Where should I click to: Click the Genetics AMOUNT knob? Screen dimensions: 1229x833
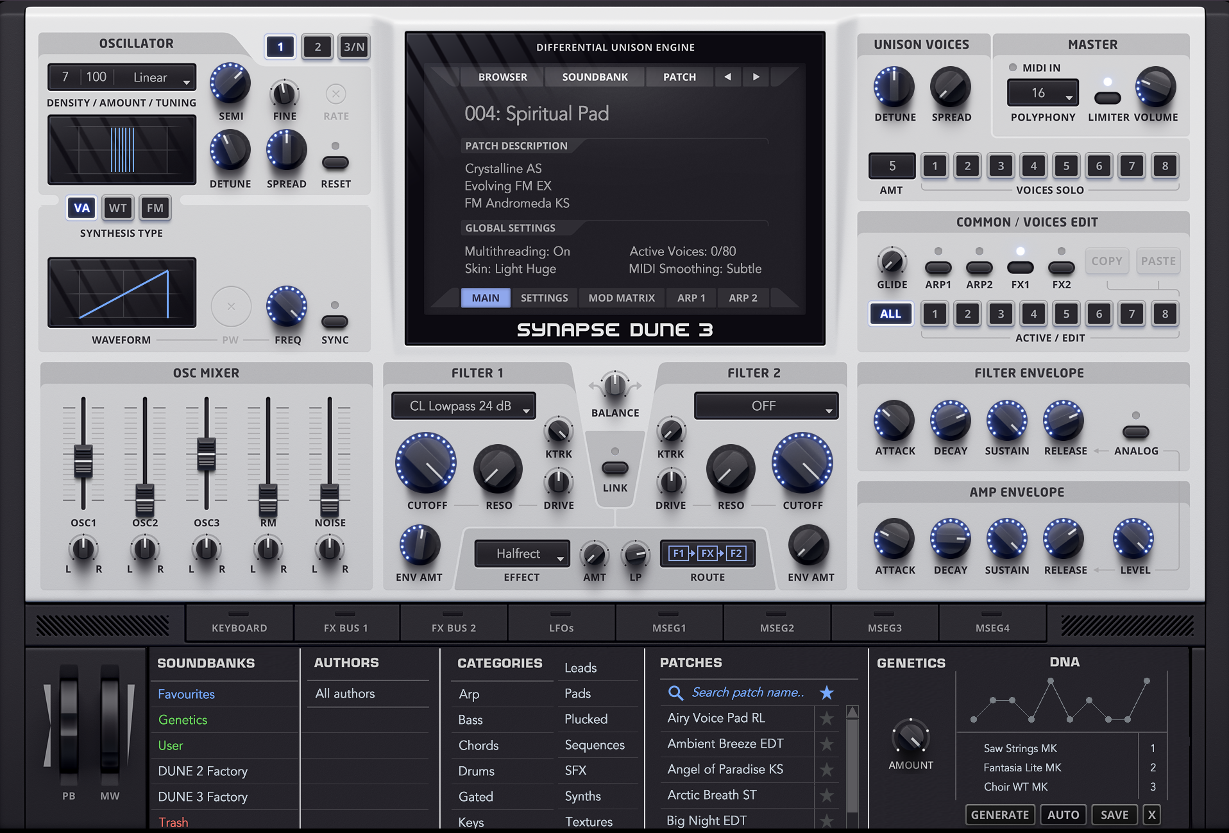point(910,737)
